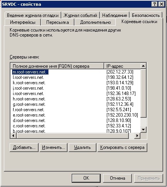This screenshot has width=167, height=187.
Task: Open the Интерфейсы tab
Action: (x=23, y=22)
